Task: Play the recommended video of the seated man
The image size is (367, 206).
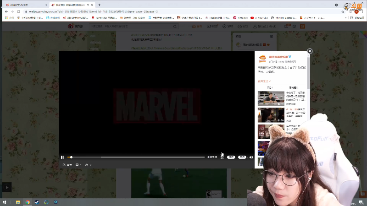Action: (271, 98)
